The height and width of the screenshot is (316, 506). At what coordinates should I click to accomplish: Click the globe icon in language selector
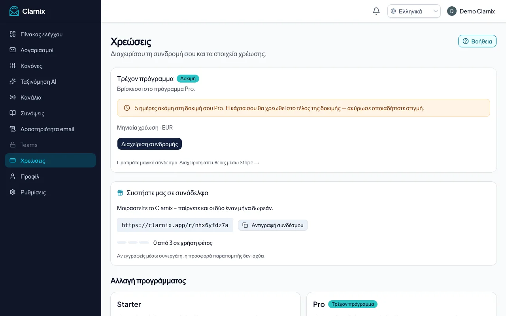[x=393, y=11]
